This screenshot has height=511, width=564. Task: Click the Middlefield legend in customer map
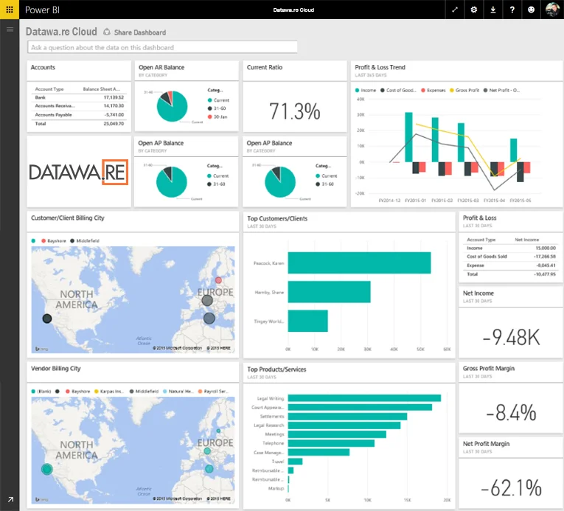coord(85,240)
